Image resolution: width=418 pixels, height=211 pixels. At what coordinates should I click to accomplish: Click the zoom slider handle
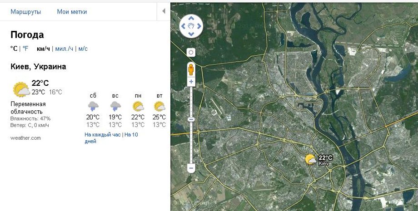click(191, 119)
